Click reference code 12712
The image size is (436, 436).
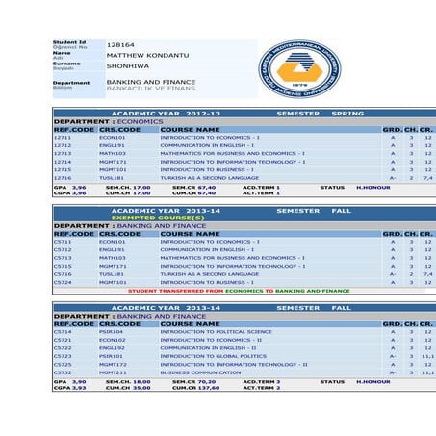pos(63,145)
